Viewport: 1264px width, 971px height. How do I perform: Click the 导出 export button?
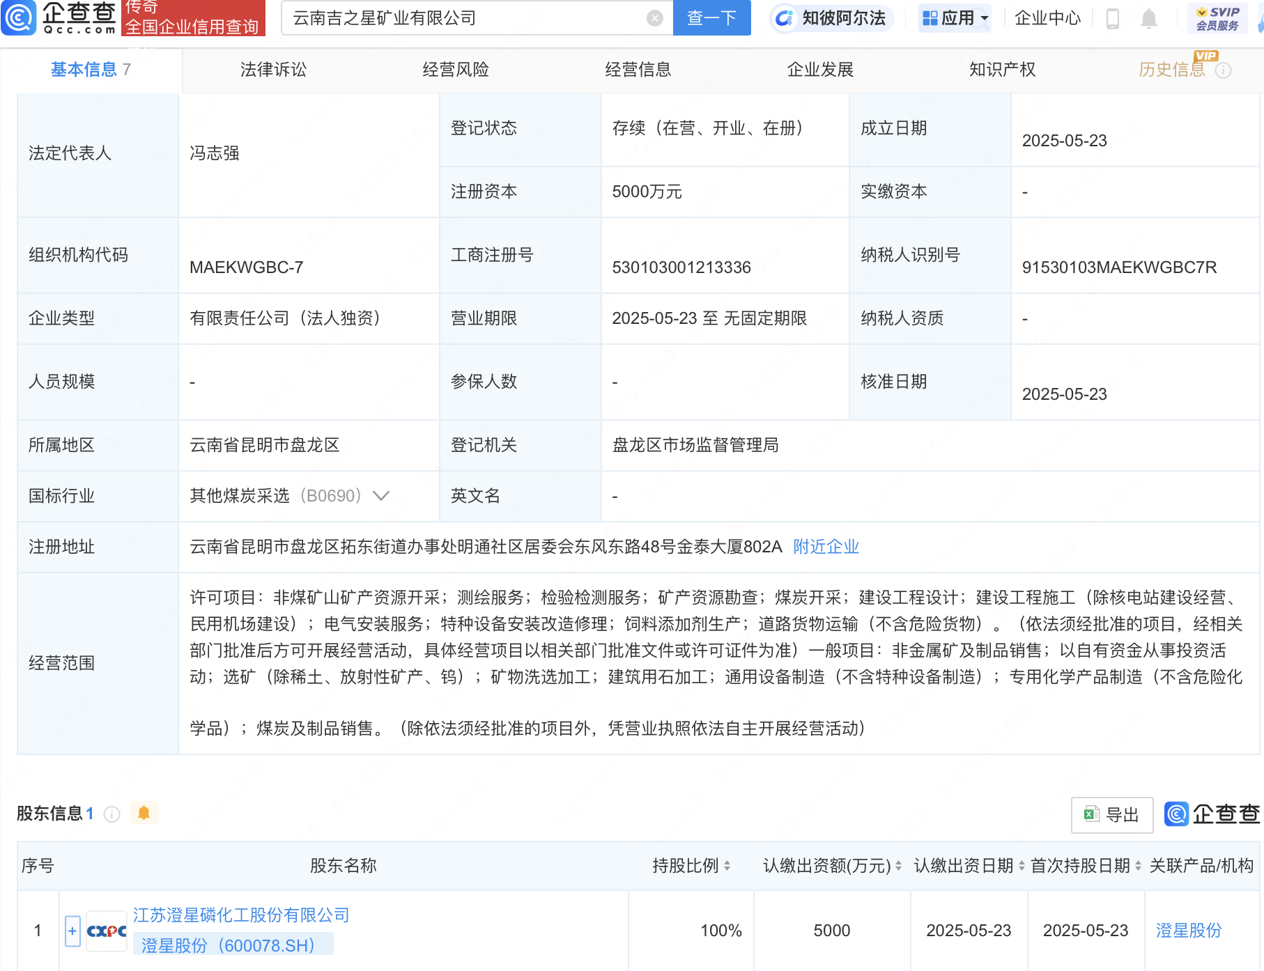(1112, 815)
